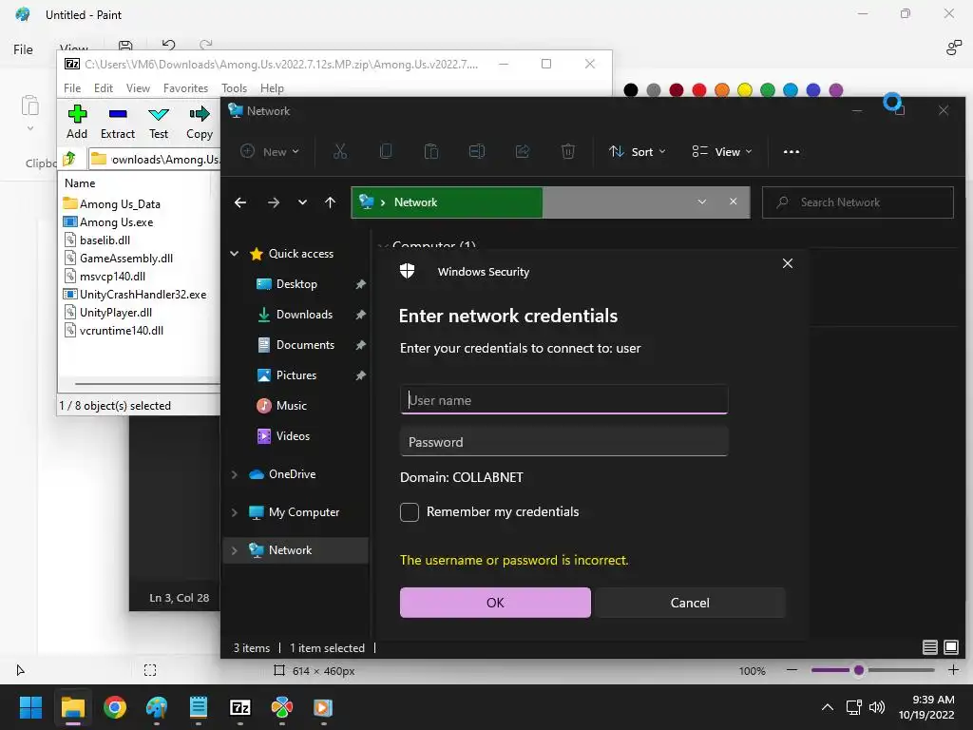Click the Password field
Viewport: 973px width, 730px height.
point(564,441)
